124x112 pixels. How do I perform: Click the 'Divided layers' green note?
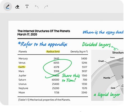click(96, 45)
